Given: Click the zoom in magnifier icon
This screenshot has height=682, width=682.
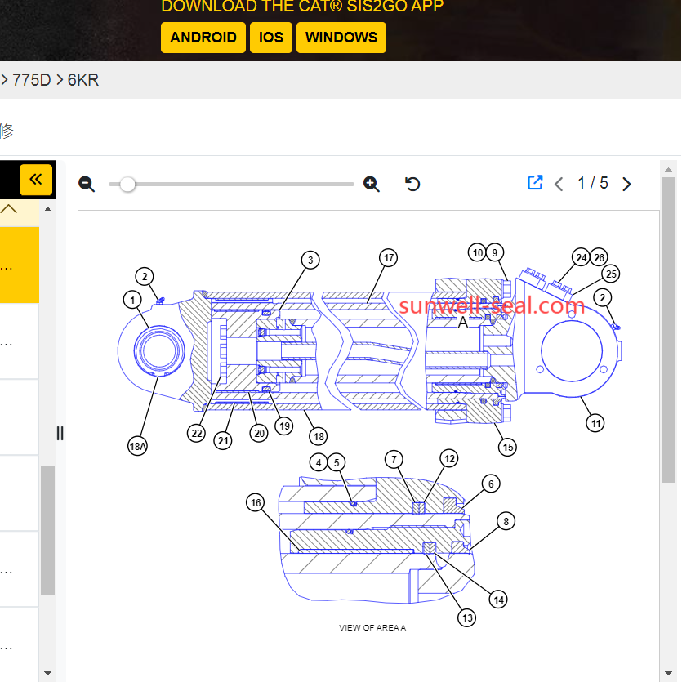Looking at the screenshot, I should 372,184.
